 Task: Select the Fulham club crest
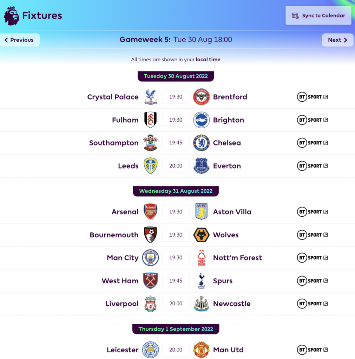[x=150, y=120]
